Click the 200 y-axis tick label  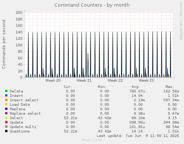point(19,12)
